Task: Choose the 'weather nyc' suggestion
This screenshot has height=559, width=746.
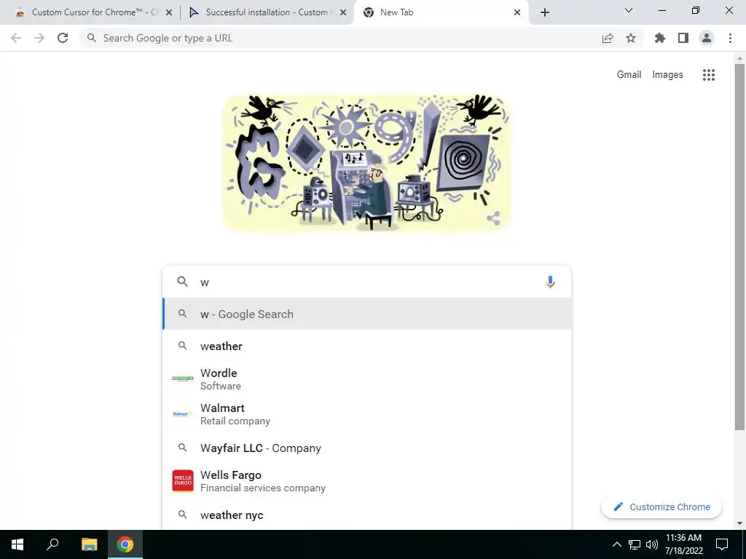Action: (366, 515)
